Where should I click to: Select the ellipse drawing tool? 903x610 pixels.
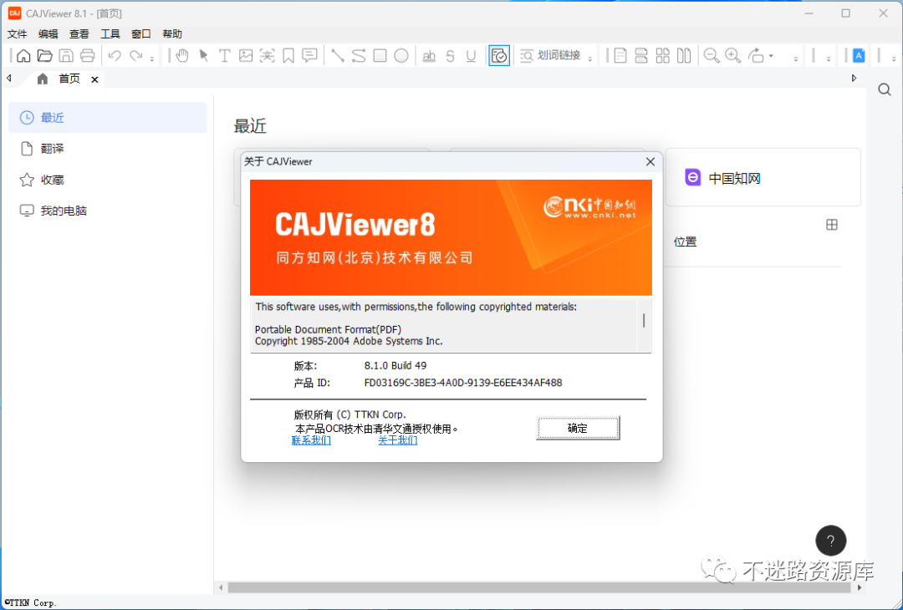tap(401, 56)
